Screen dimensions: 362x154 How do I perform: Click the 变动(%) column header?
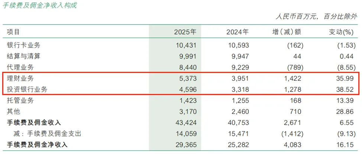coord(341,32)
